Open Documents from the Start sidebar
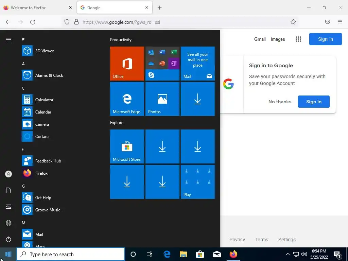This screenshot has width=348, height=261. pyautogui.click(x=8, y=190)
